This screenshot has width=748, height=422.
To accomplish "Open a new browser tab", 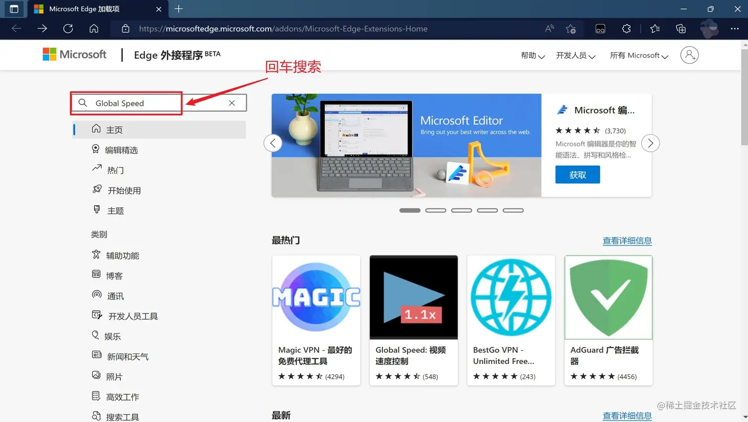I will 178,8.
